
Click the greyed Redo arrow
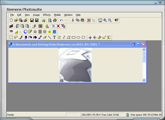point(66,20)
